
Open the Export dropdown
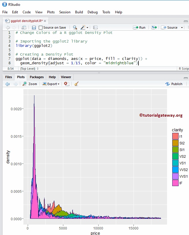pos(51,84)
